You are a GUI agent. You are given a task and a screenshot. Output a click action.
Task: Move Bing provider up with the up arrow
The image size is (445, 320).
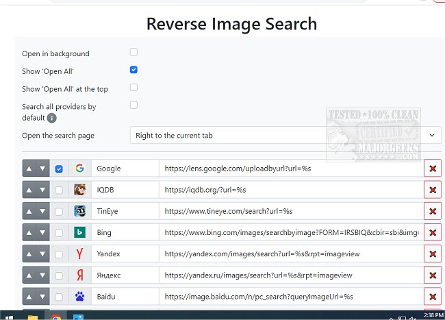[x=29, y=233]
